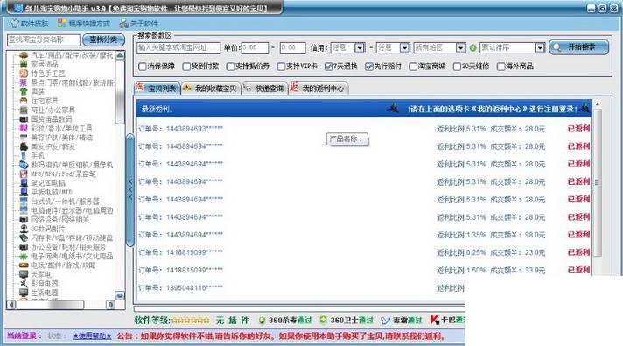Enable the 支持抵价券 checkbox

tap(230, 67)
